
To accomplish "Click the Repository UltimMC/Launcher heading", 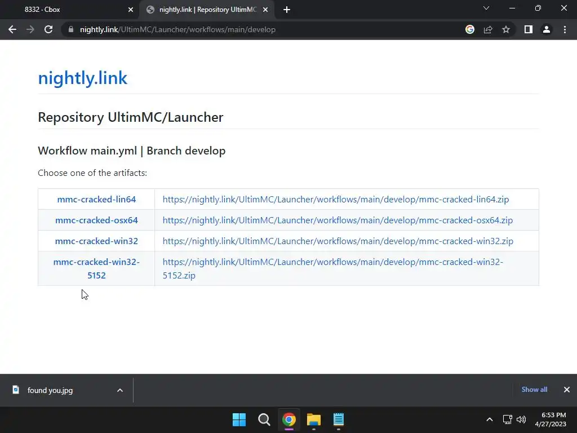I will point(131,117).
